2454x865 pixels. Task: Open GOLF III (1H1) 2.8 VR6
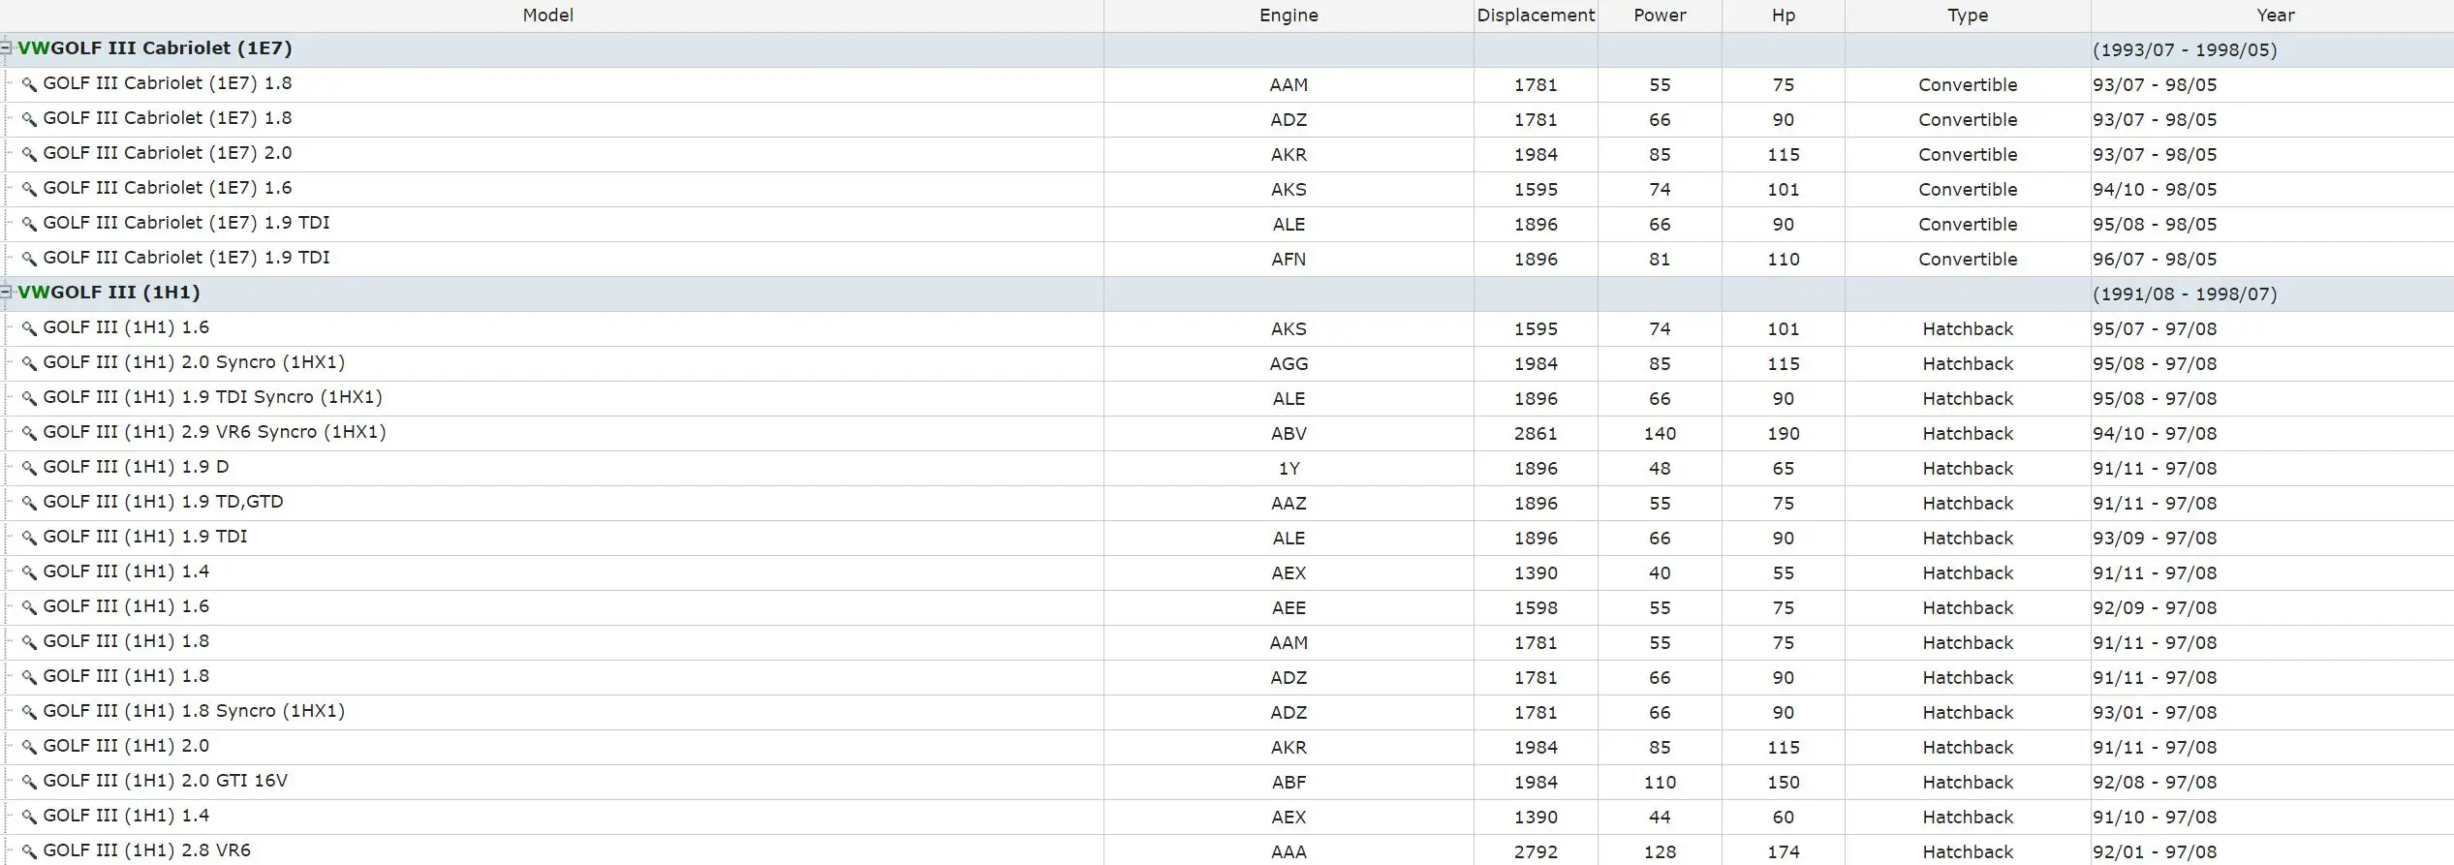click(x=147, y=850)
